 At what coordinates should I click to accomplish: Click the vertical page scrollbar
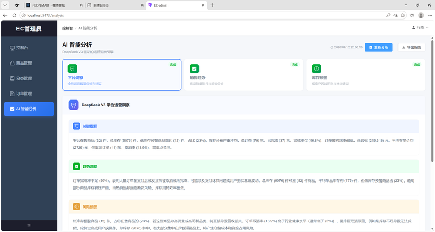[432, 101]
